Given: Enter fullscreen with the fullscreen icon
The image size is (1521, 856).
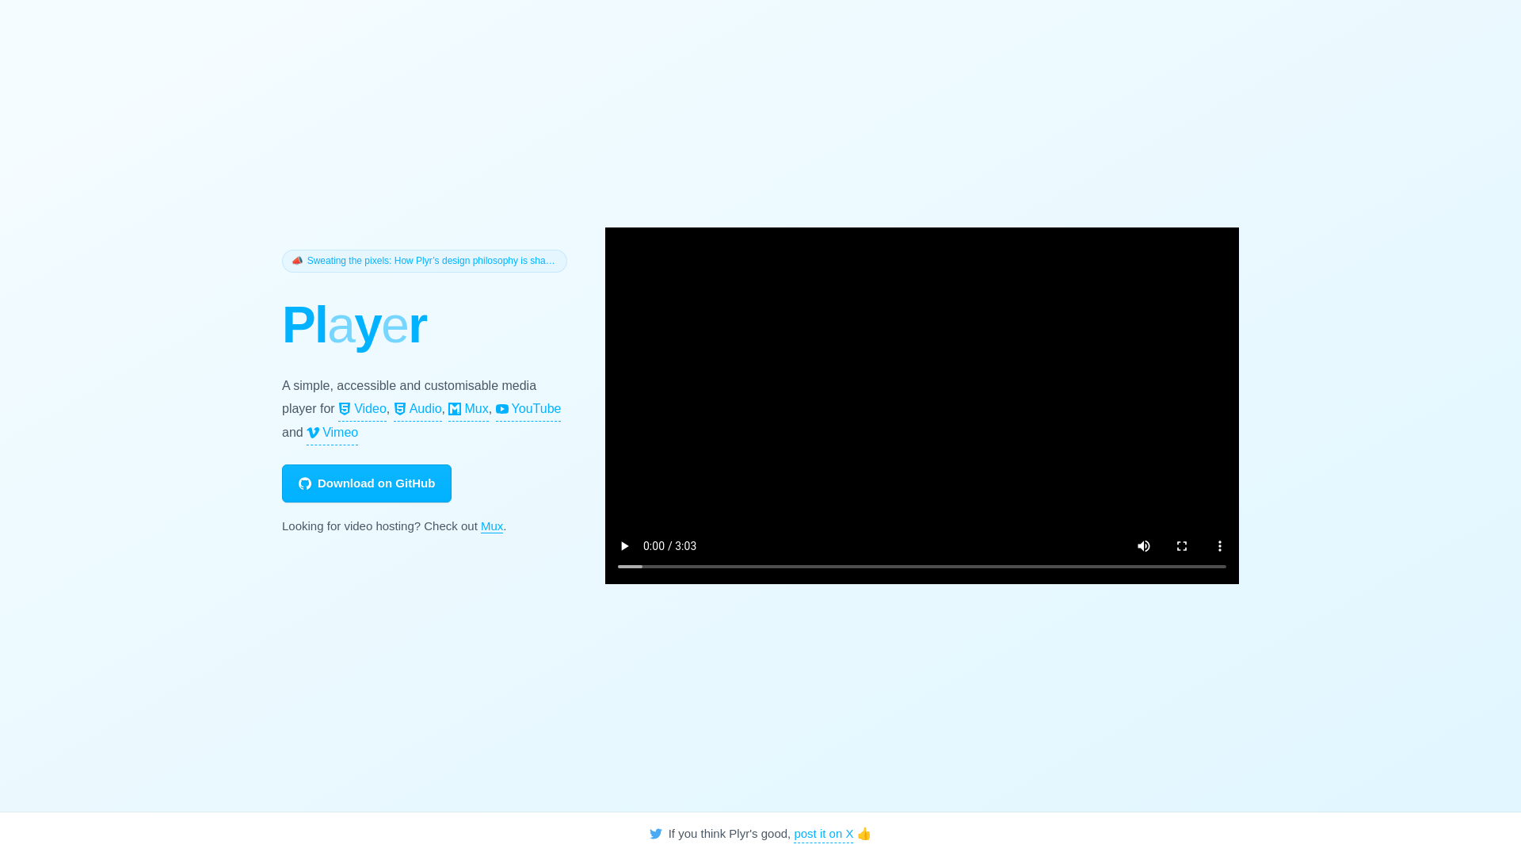Looking at the screenshot, I should coord(1182,546).
